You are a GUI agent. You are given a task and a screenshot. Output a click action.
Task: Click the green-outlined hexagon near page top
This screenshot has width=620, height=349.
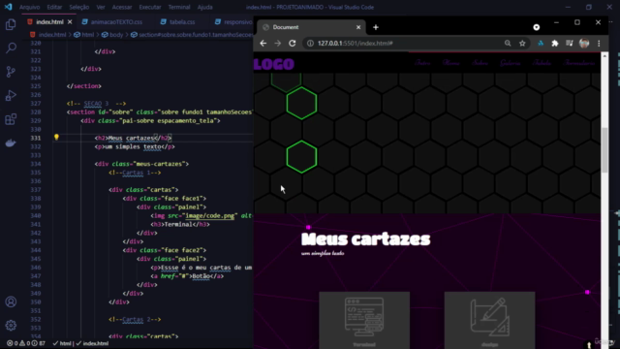click(301, 104)
